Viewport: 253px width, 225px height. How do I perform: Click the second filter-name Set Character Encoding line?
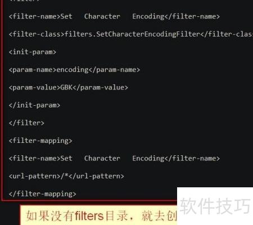click(114, 159)
